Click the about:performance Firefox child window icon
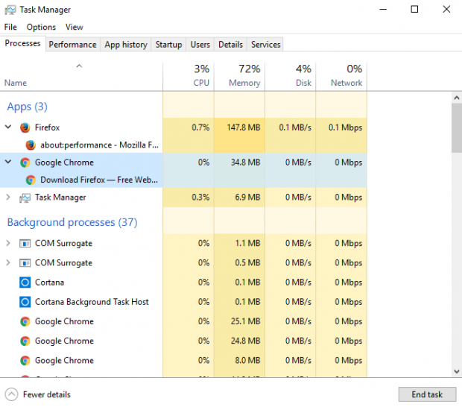This screenshot has width=462, height=410. tap(31, 145)
